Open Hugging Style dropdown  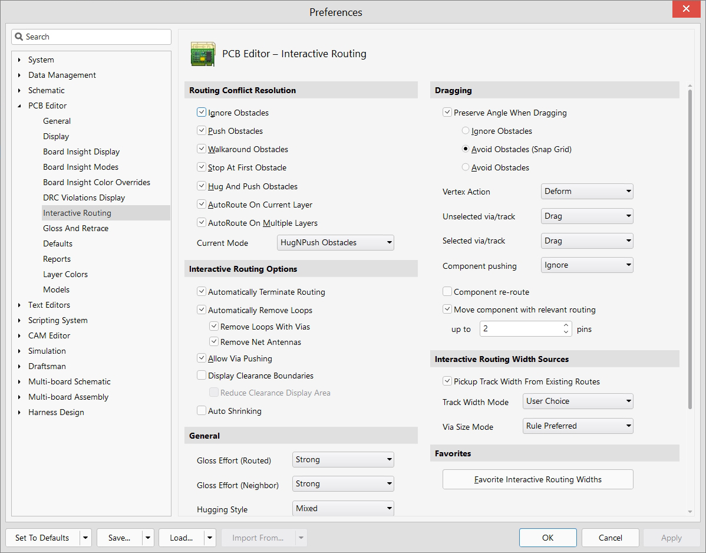[x=343, y=508]
